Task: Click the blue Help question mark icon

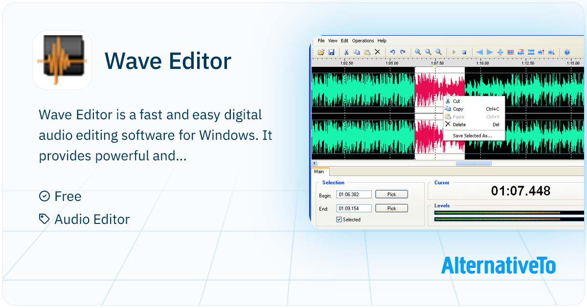Action: (x=567, y=52)
